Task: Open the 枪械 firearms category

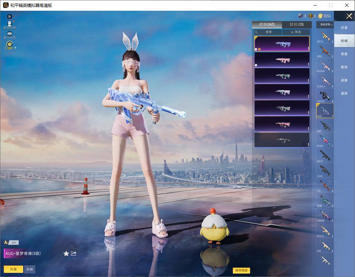Action: click(344, 41)
